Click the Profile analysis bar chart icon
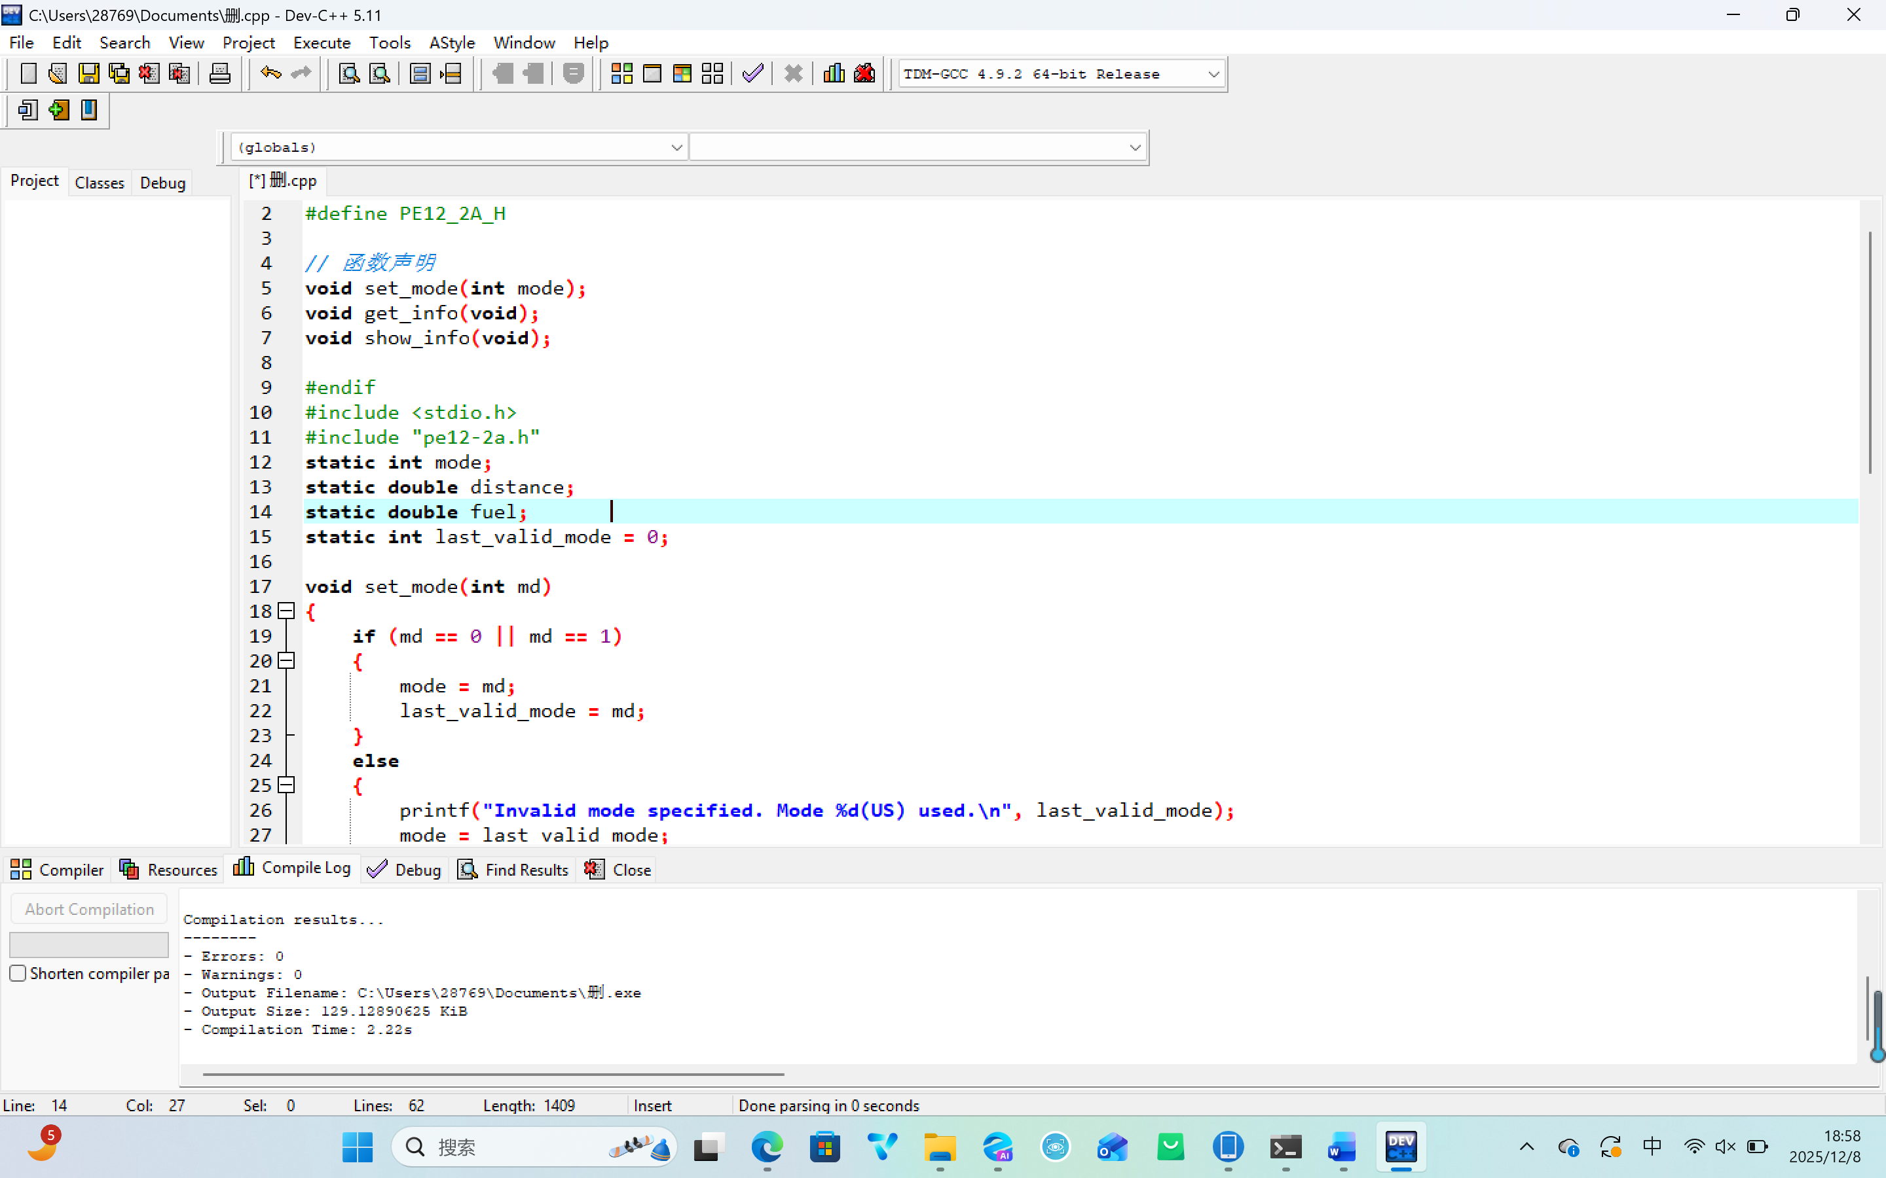The height and width of the screenshot is (1178, 1886). (833, 74)
